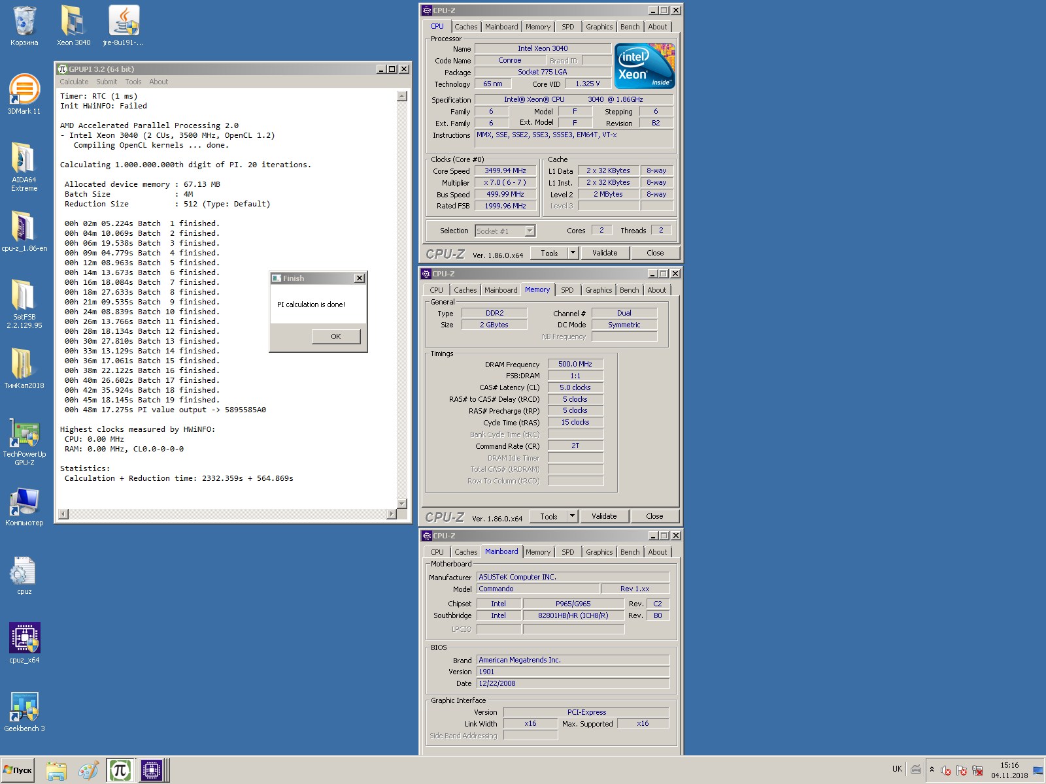Click the Show desktop button in the tray
This screenshot has width=1046, height=784.
coord(1038,771)
